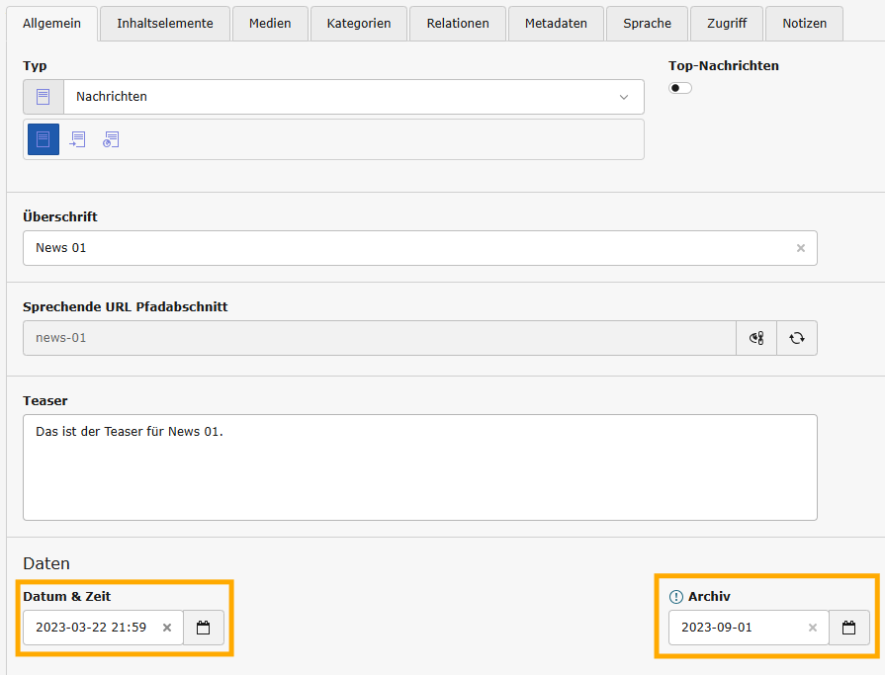Open the Medien tab
Image resolution: width=885 pixels, height=675 pixels.
coord(270,23)
